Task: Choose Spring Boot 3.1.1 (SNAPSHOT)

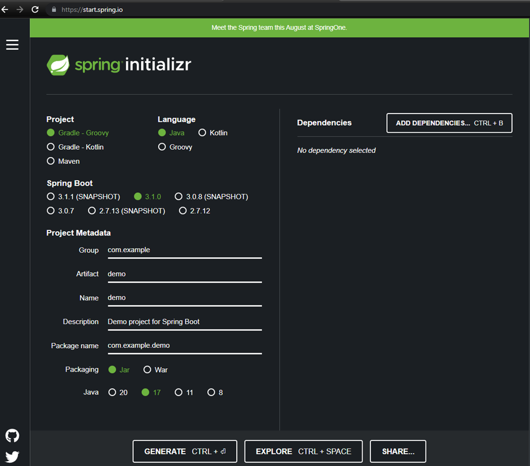Action: pyautogui.click(x=83, y=197)
